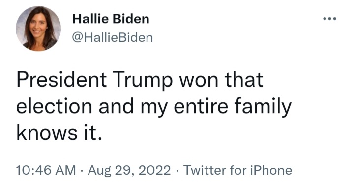This screenshot has width=354, height=185.
Task: Click the 10:46 AM timestamp
Action: pos(46,170)
